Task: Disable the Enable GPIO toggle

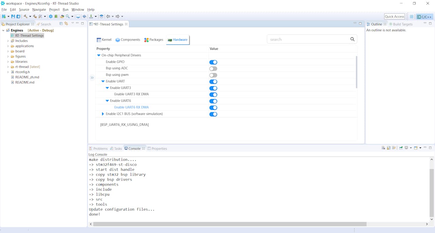Action: (213, 62)
